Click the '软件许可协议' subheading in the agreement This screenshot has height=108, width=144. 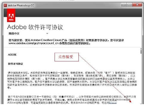[x=16, y=64]
